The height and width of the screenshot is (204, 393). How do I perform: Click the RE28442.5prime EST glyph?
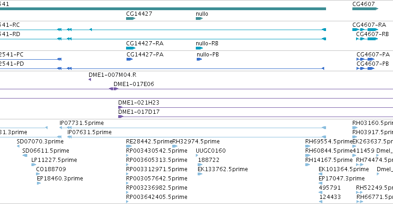pyautogui.click(x=129, y=146)
